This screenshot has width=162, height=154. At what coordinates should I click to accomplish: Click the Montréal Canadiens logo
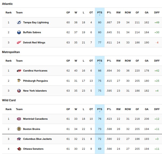[19, 119]
